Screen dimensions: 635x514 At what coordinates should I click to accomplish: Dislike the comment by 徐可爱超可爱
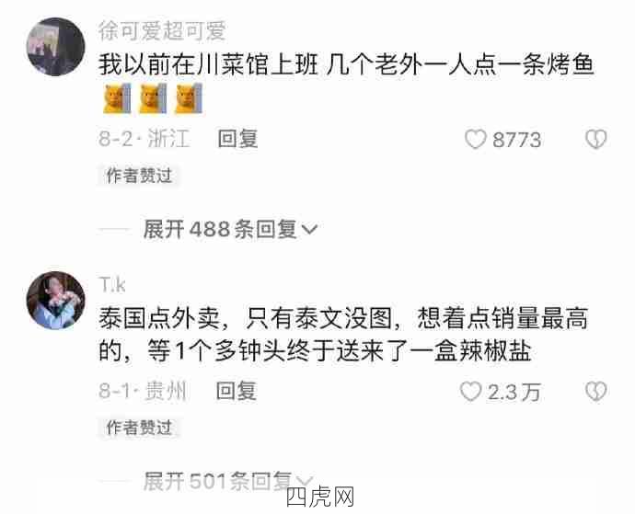pyautogui.click(x=595, y=139)
